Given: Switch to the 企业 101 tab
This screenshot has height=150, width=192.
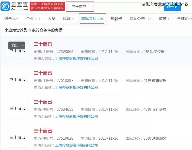Looking at the screenshot, I should coord(33,19).
